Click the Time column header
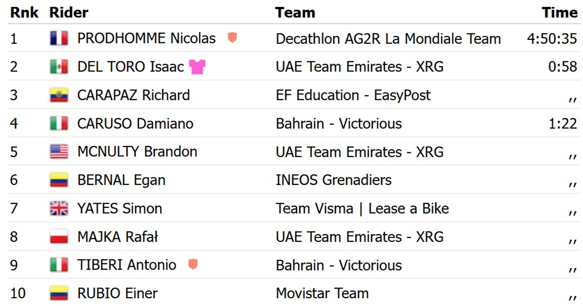Viewport: 583px width, 306px height. click(x=560, y=13)
